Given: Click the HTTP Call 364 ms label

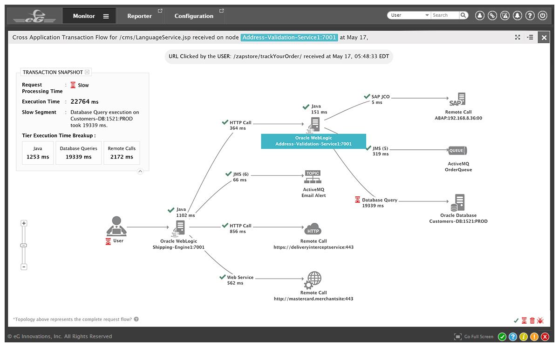Looking at the screenshot, I should (240, 126).
